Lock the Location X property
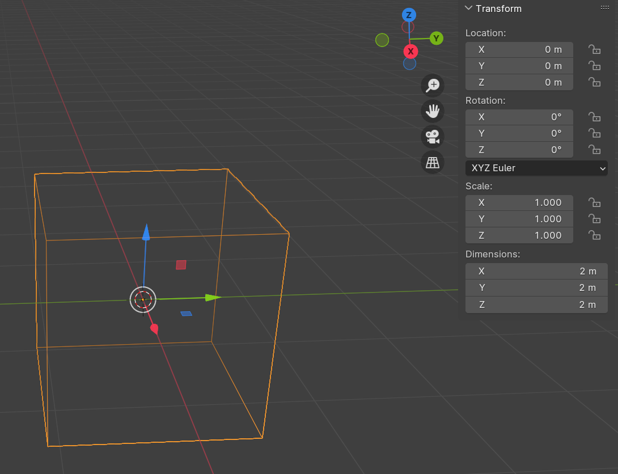This screenshot has height=474, width=618. point(594,49)
